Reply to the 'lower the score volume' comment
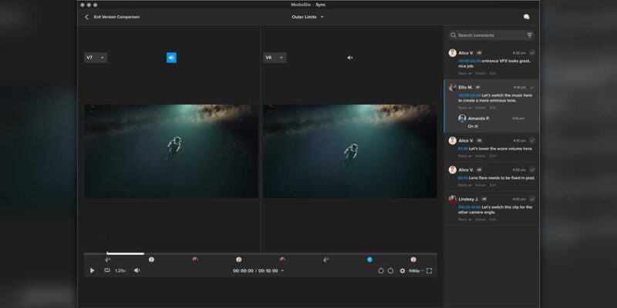617x308 pixels. point(465,156)
